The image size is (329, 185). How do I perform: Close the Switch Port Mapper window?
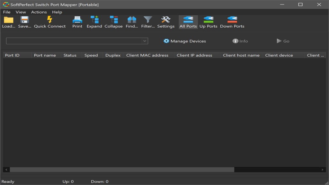(x=319, y=4)
